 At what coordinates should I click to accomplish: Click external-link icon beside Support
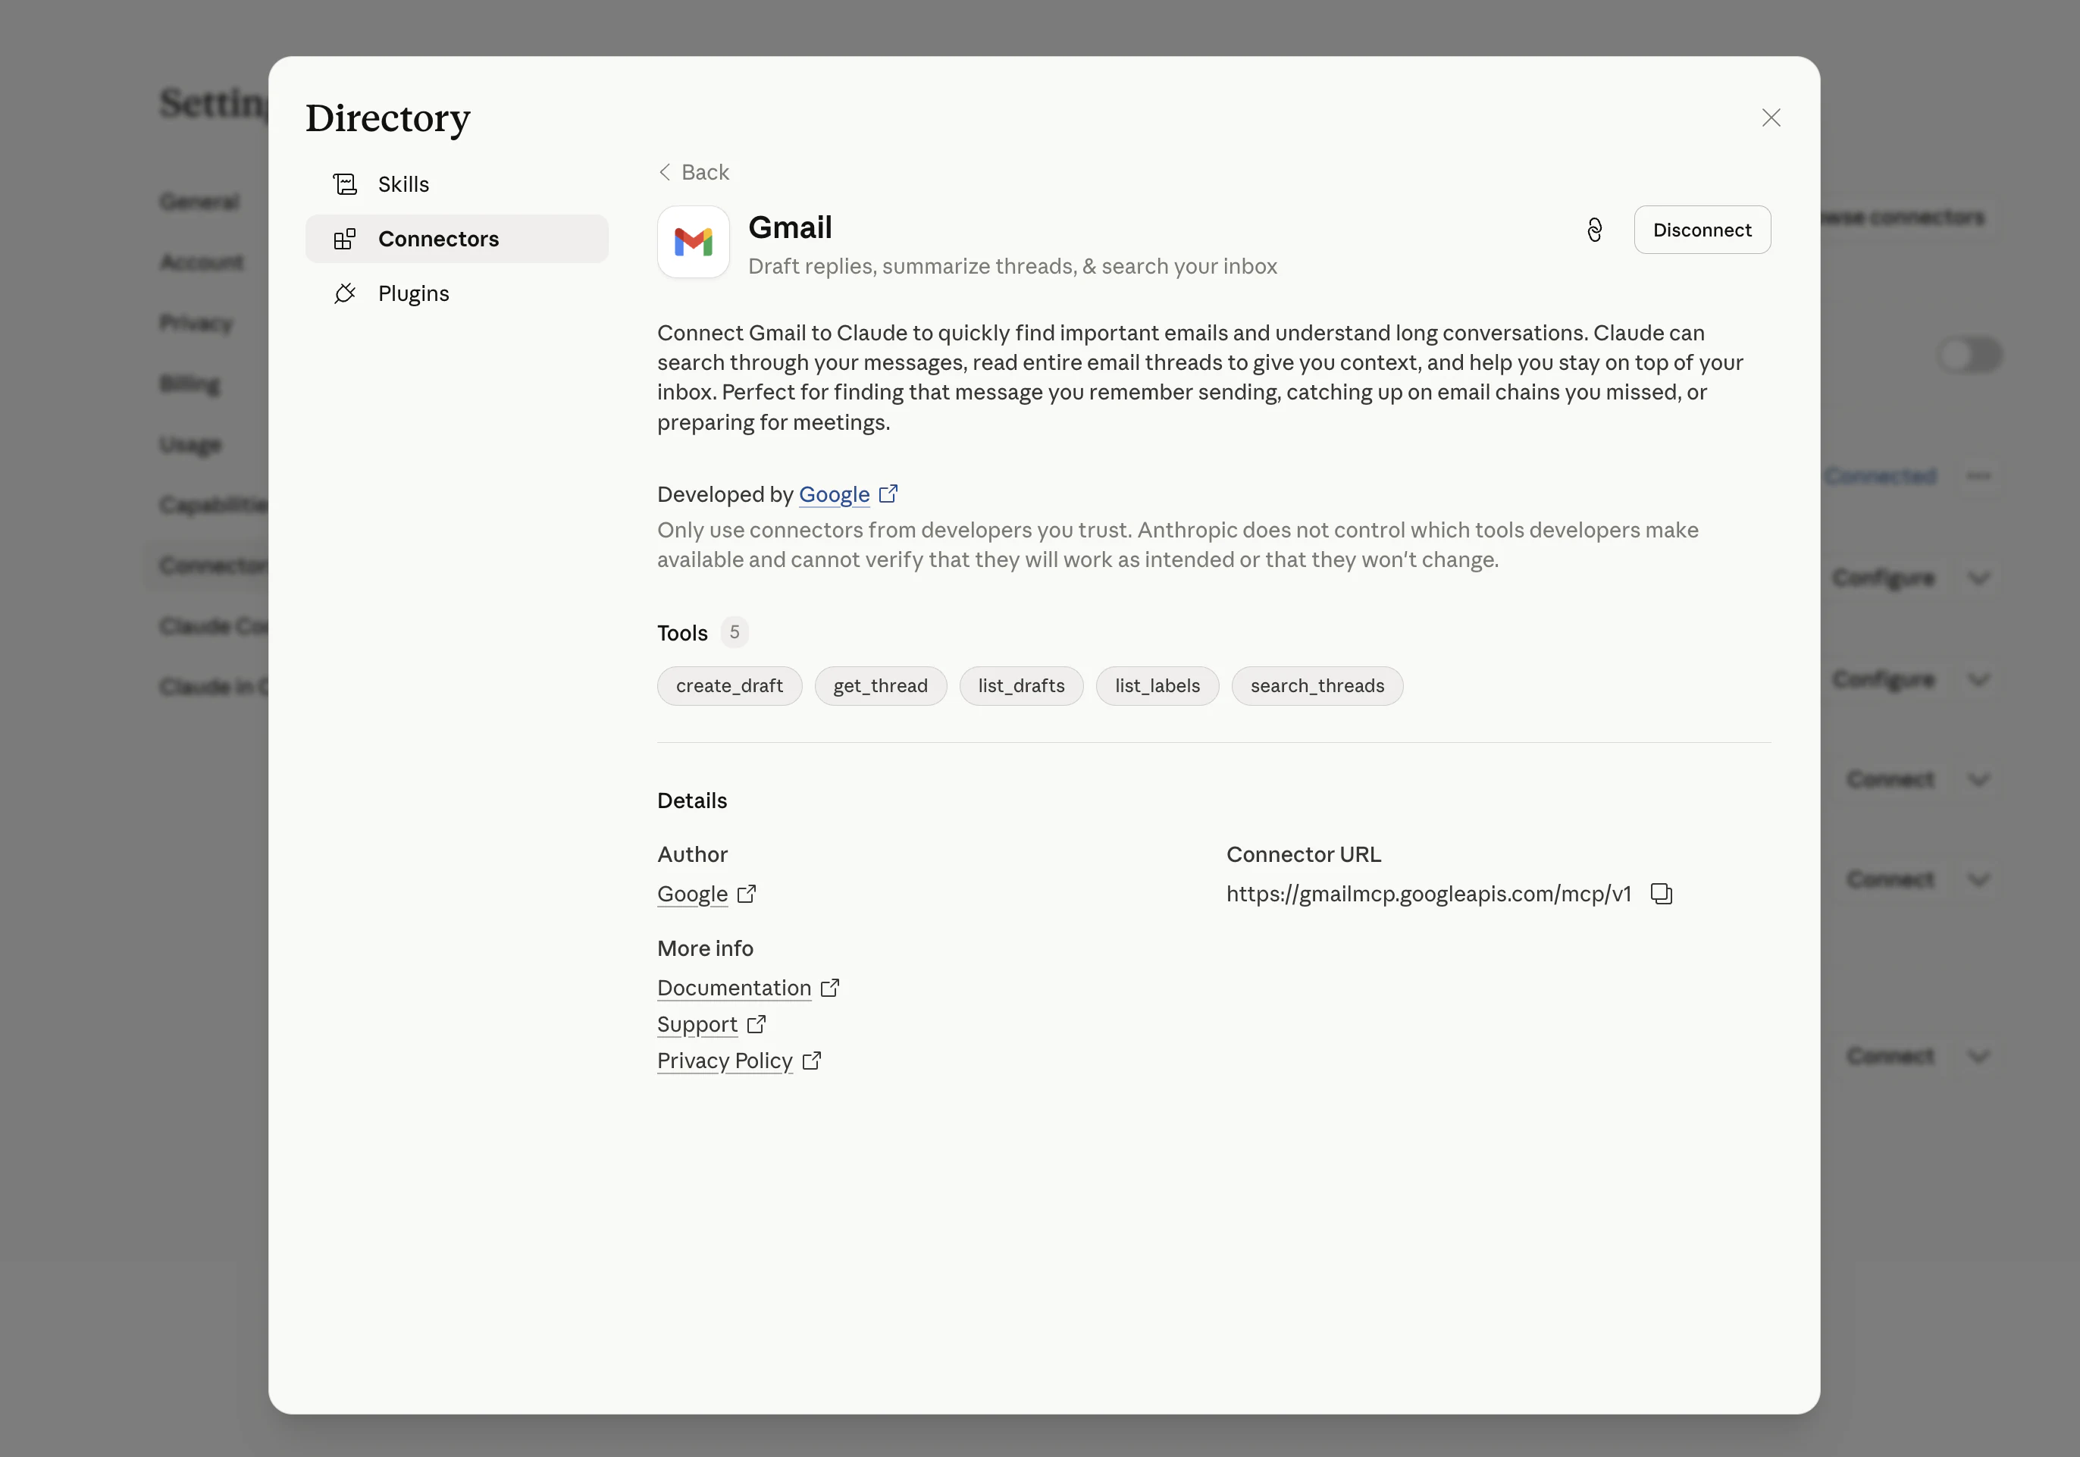click(756, 1024)
